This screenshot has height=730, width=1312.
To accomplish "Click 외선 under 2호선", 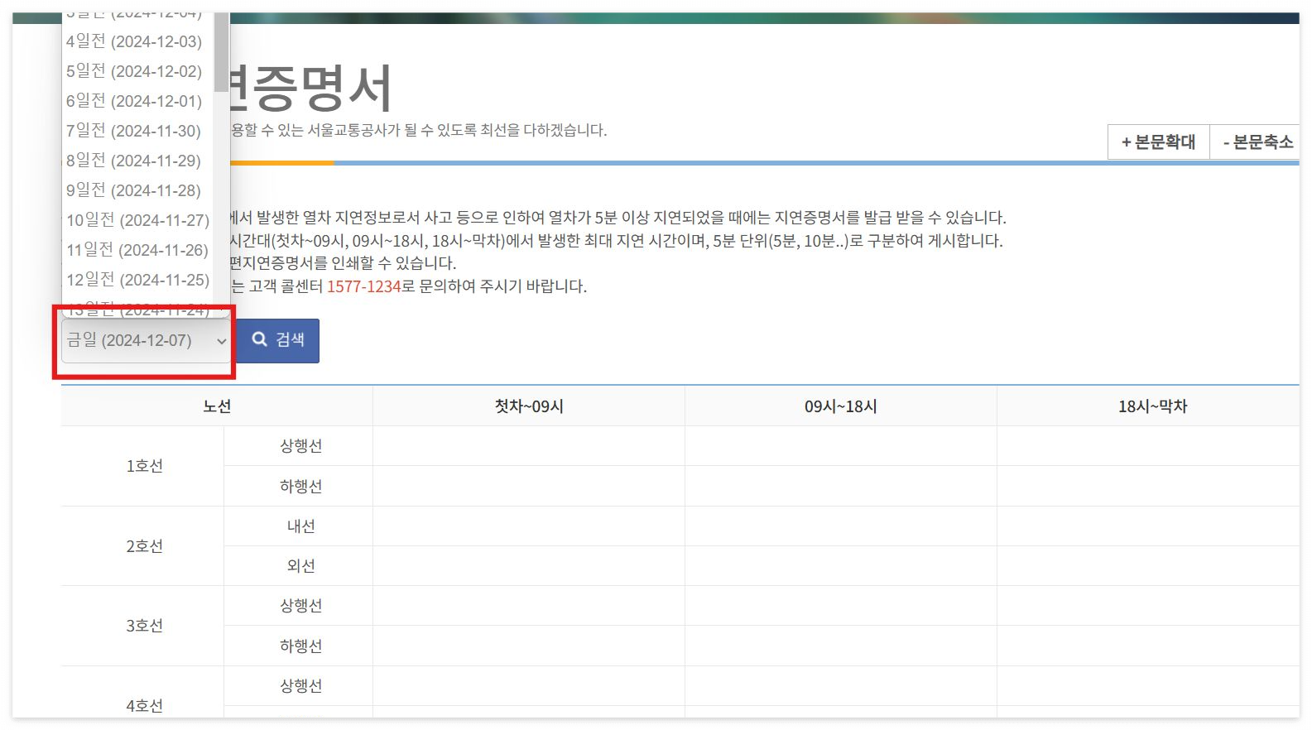I will [x=300, y=566].
